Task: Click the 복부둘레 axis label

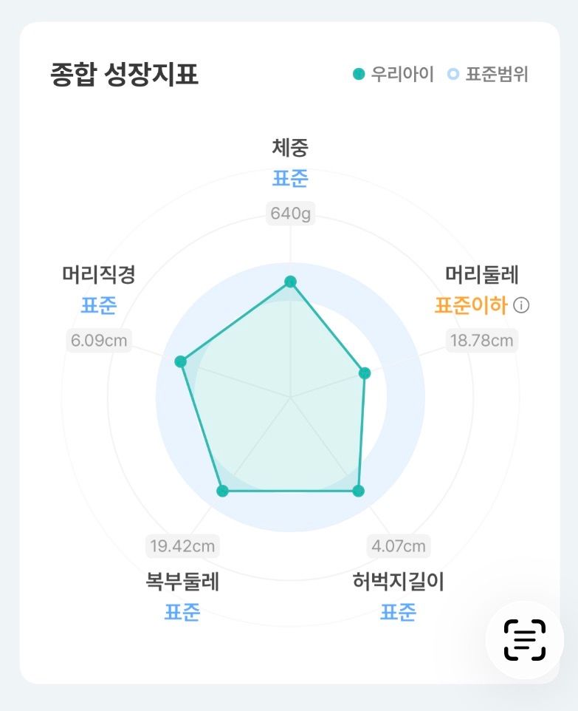Action: click(x=182, y=582)
